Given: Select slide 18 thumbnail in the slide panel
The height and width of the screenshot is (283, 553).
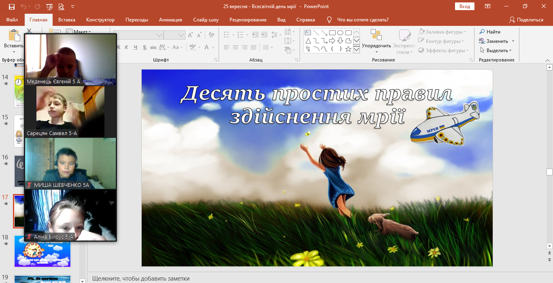Looking at the screenshot, I should tap(43, 251).
